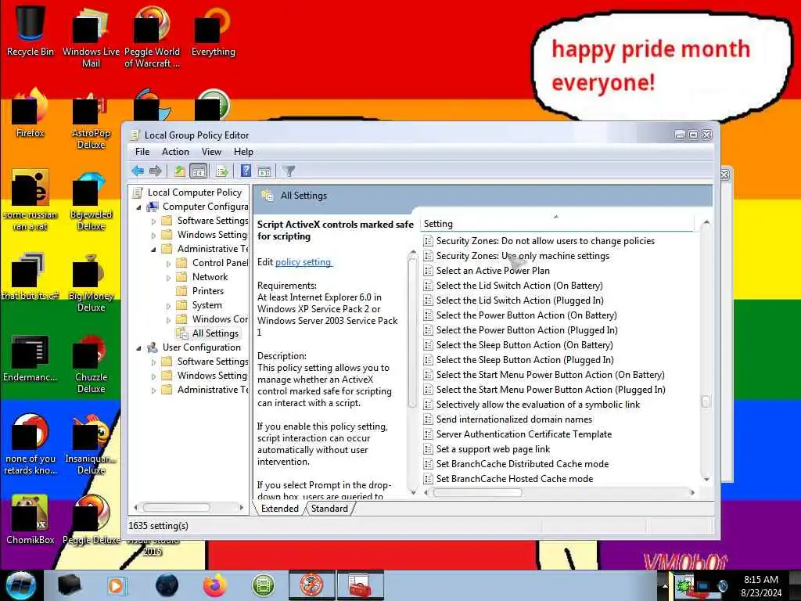Select Local Computer Policy root node

pos(194,193)
